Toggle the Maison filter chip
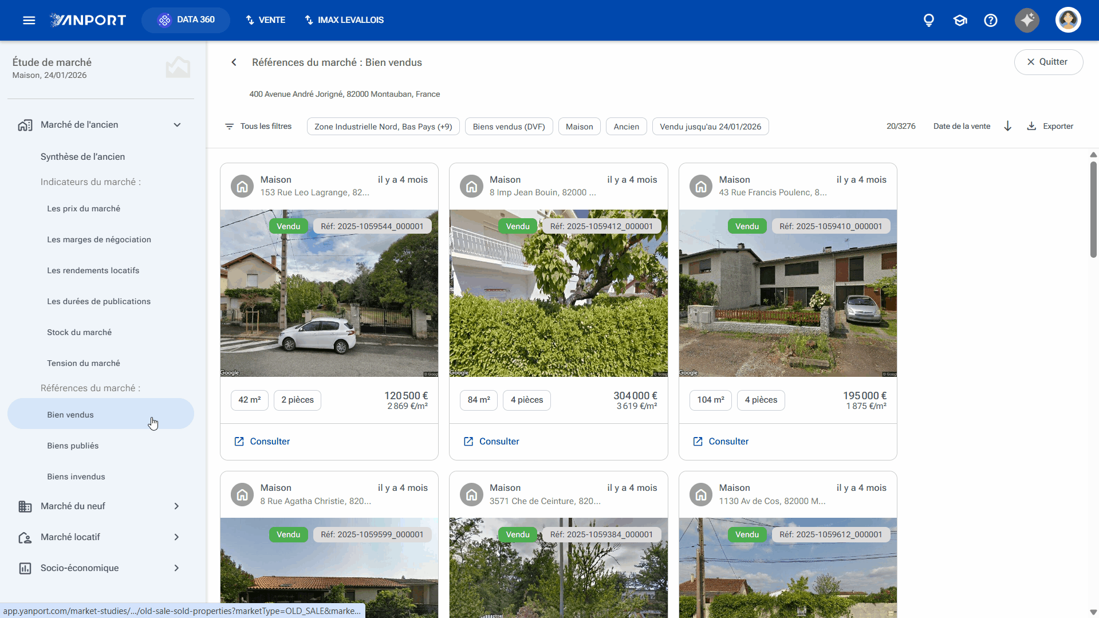The width and height of the screenshot is (1099, 618). (580, 127)
